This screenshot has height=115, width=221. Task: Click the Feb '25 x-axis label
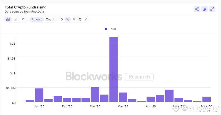point(67,107)
